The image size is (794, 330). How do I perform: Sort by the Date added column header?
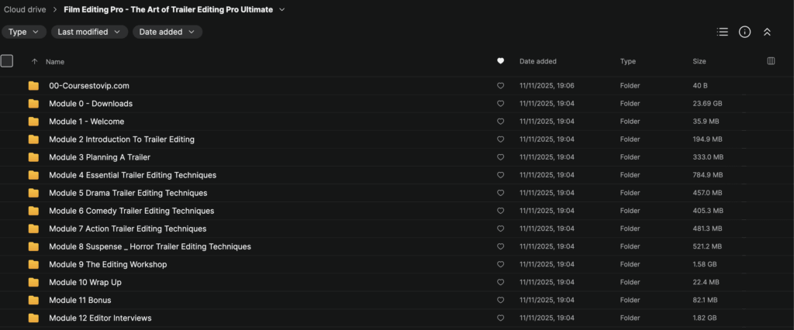pyautogui.click(x=537, y=61)
